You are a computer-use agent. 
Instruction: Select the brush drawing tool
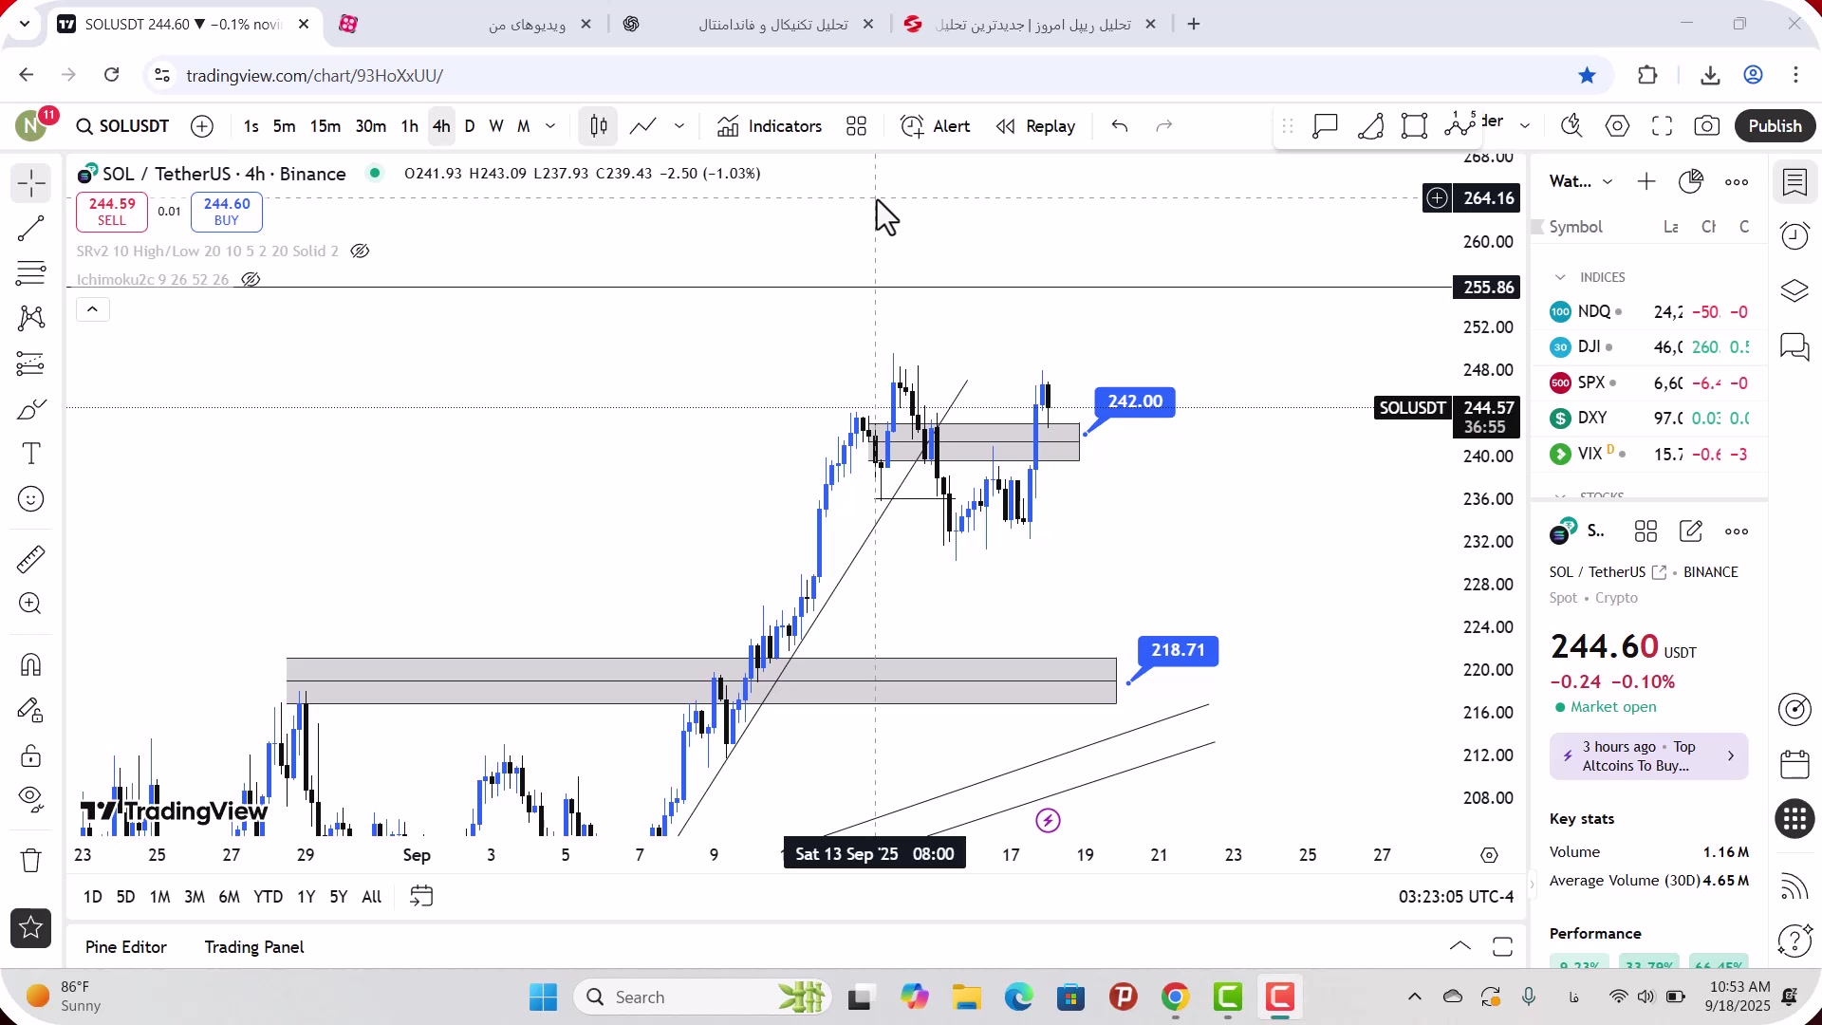[31, 409]
